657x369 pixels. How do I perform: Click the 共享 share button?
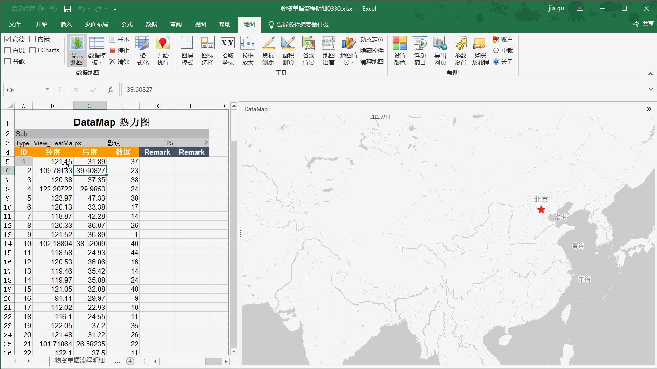[643, 24]
